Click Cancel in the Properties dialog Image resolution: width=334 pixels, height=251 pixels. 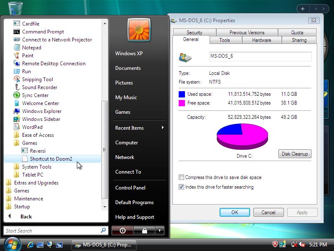[x=268, y=213]
